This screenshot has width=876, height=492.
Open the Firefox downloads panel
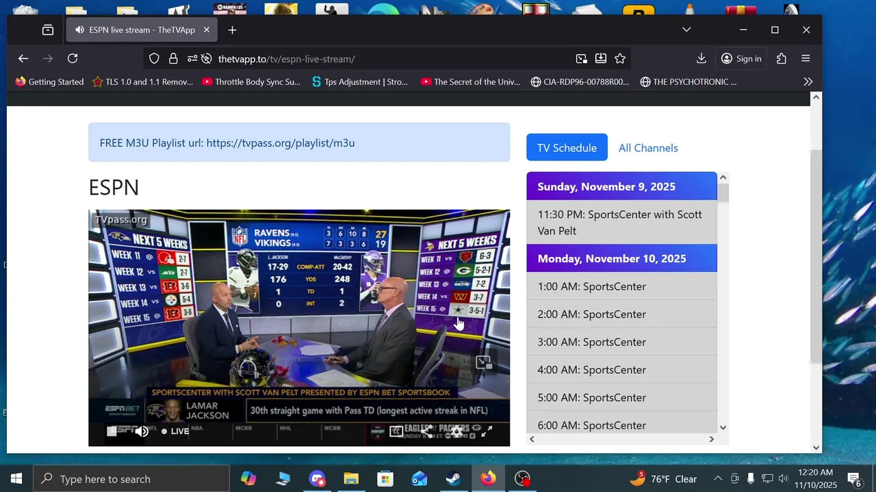click(x=701, y=59)
